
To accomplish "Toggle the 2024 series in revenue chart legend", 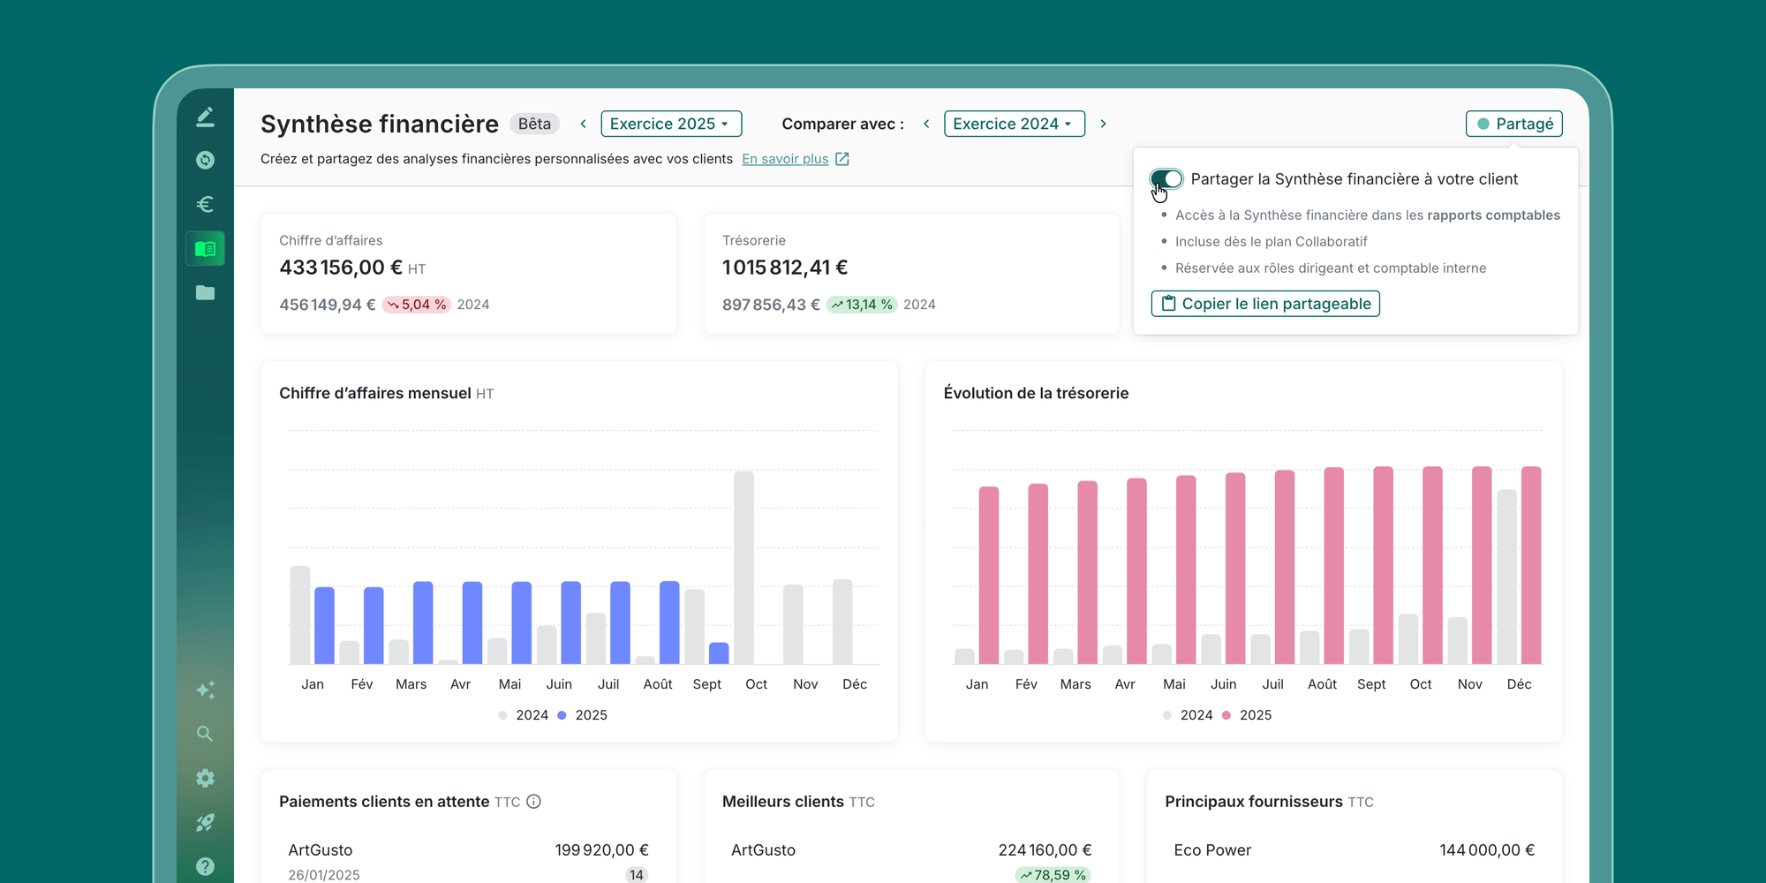I will tap(523, 715).
